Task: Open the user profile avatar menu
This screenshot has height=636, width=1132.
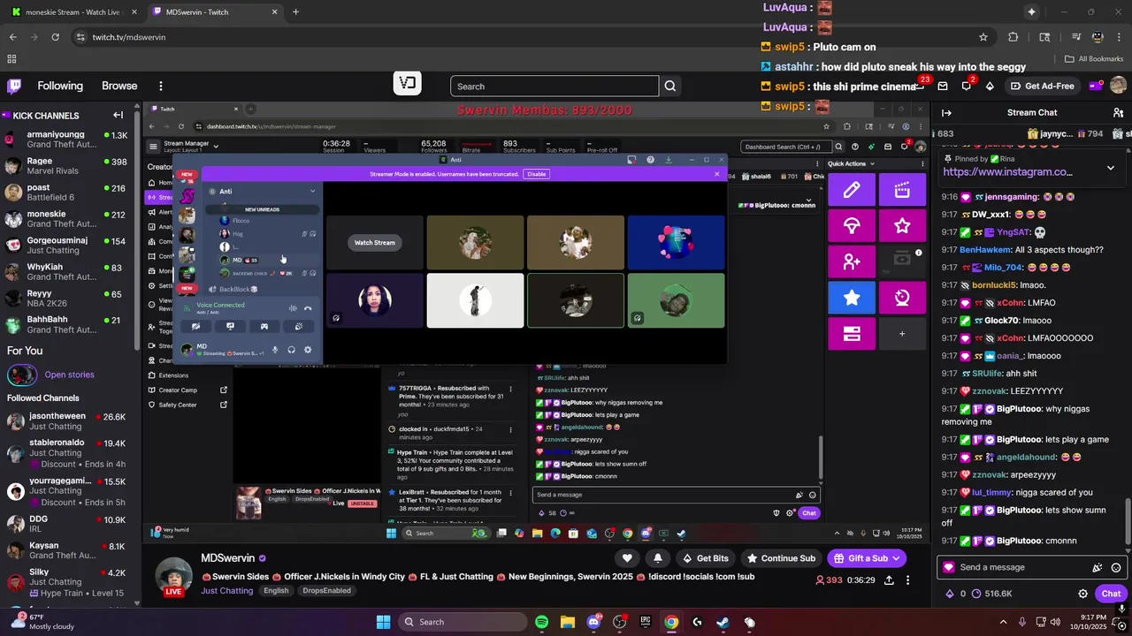Action: [1118, 86]
